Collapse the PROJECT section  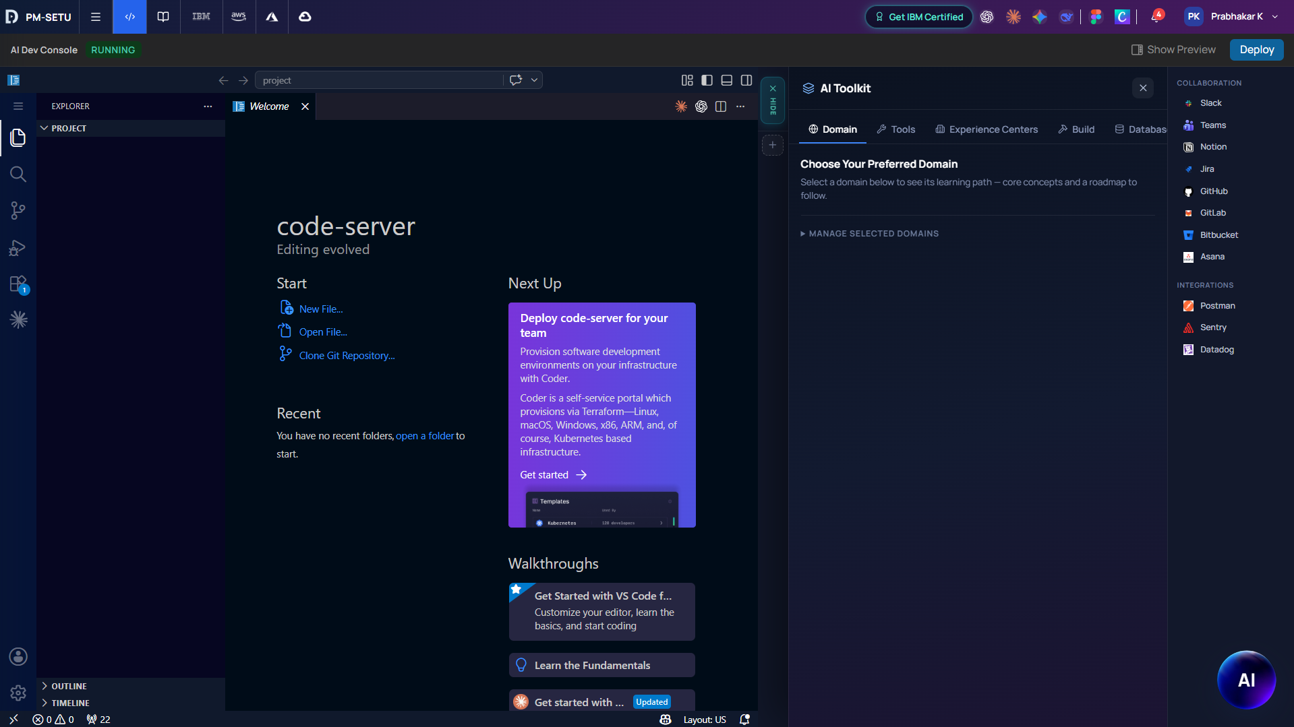click(x=131, y=128)
